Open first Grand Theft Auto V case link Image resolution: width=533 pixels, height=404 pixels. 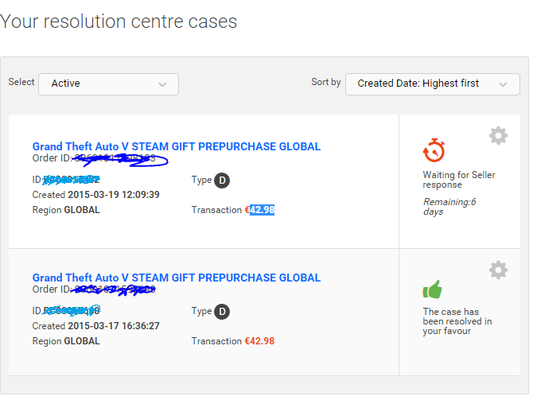pyautogui.click(x=177, y=146)
